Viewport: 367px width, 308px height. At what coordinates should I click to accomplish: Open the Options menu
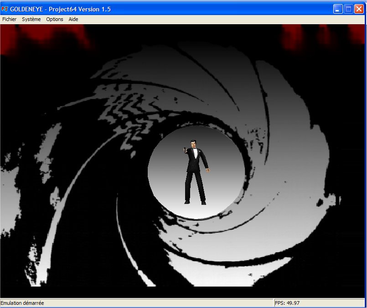pos(55,19)
